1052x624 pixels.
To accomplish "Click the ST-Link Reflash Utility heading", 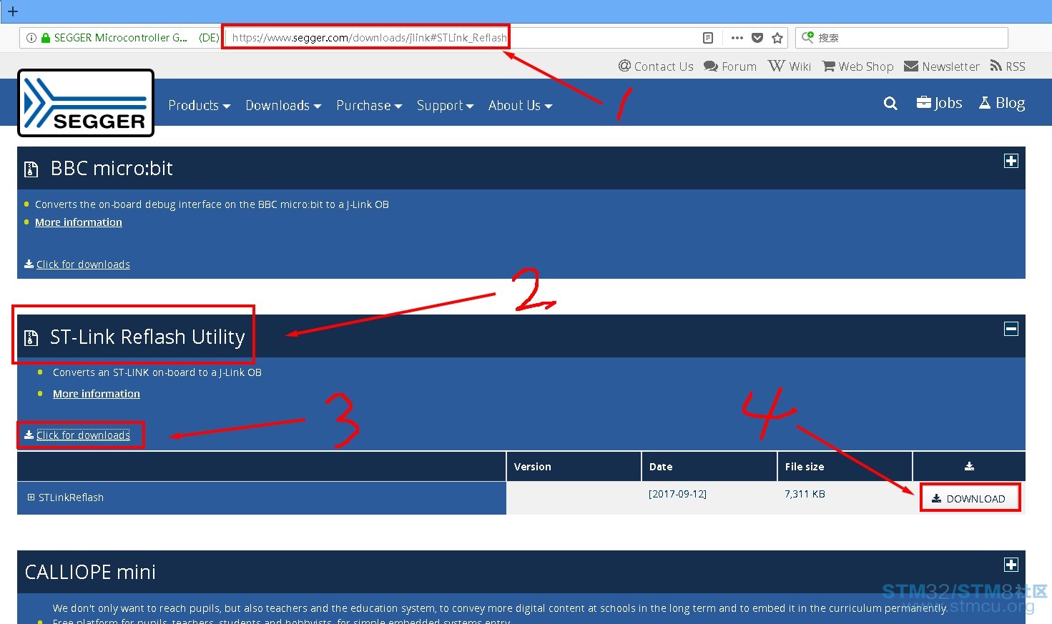I will click(x=147, y=337).
